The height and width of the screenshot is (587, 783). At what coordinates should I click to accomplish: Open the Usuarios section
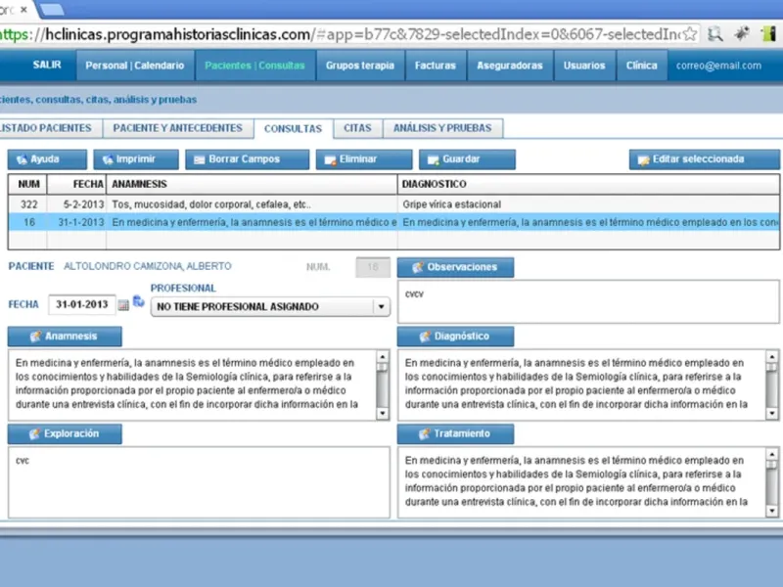[x=584, y=66]
